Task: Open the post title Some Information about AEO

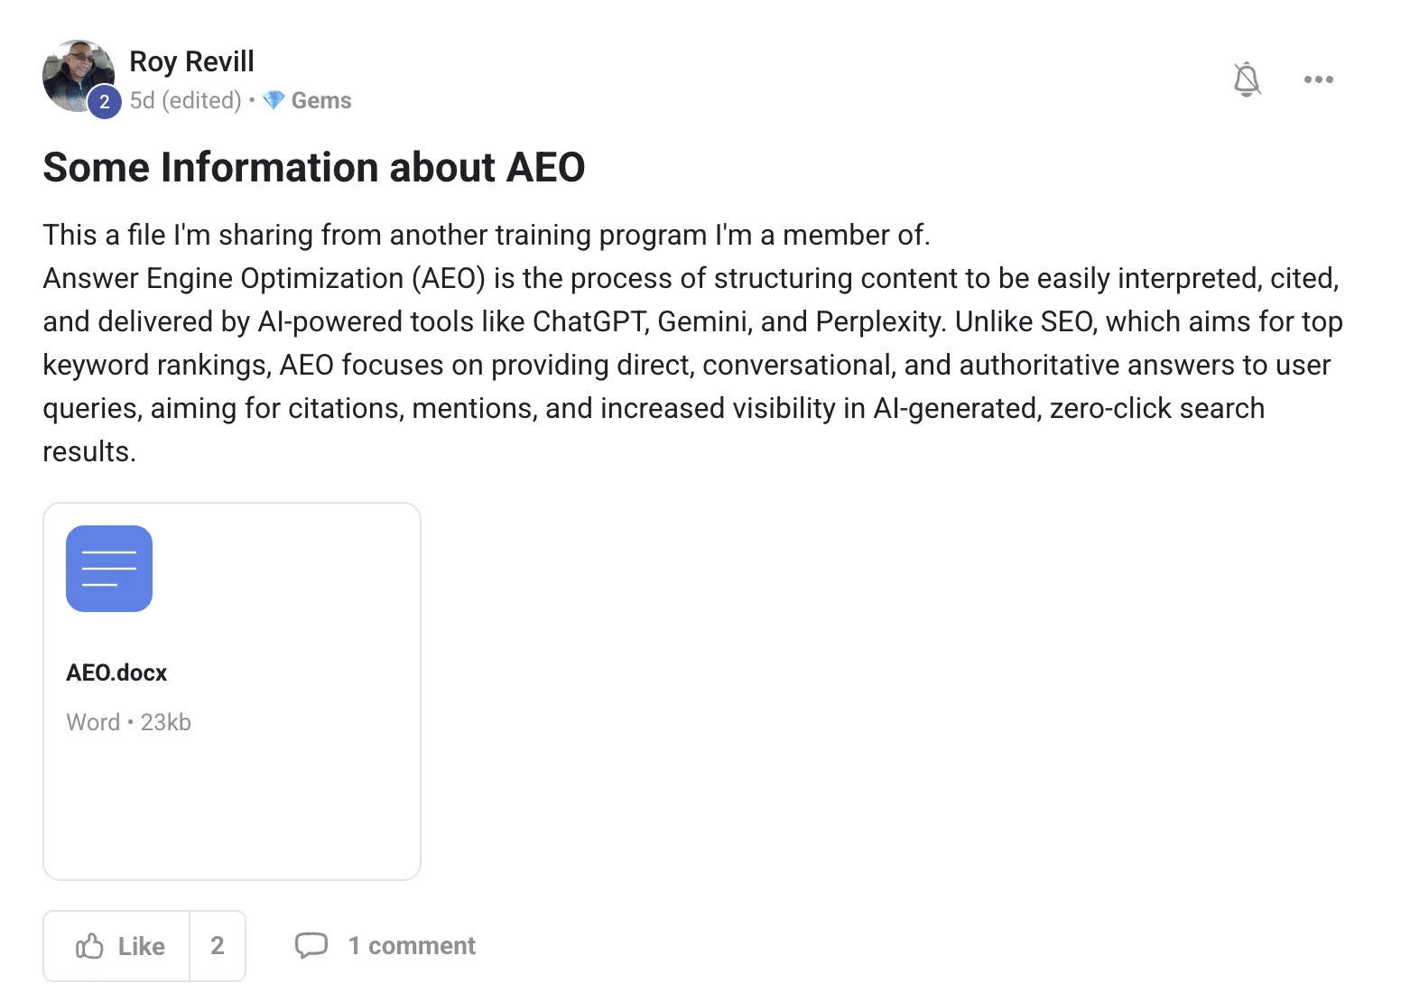Action: (x=314, y=167)
